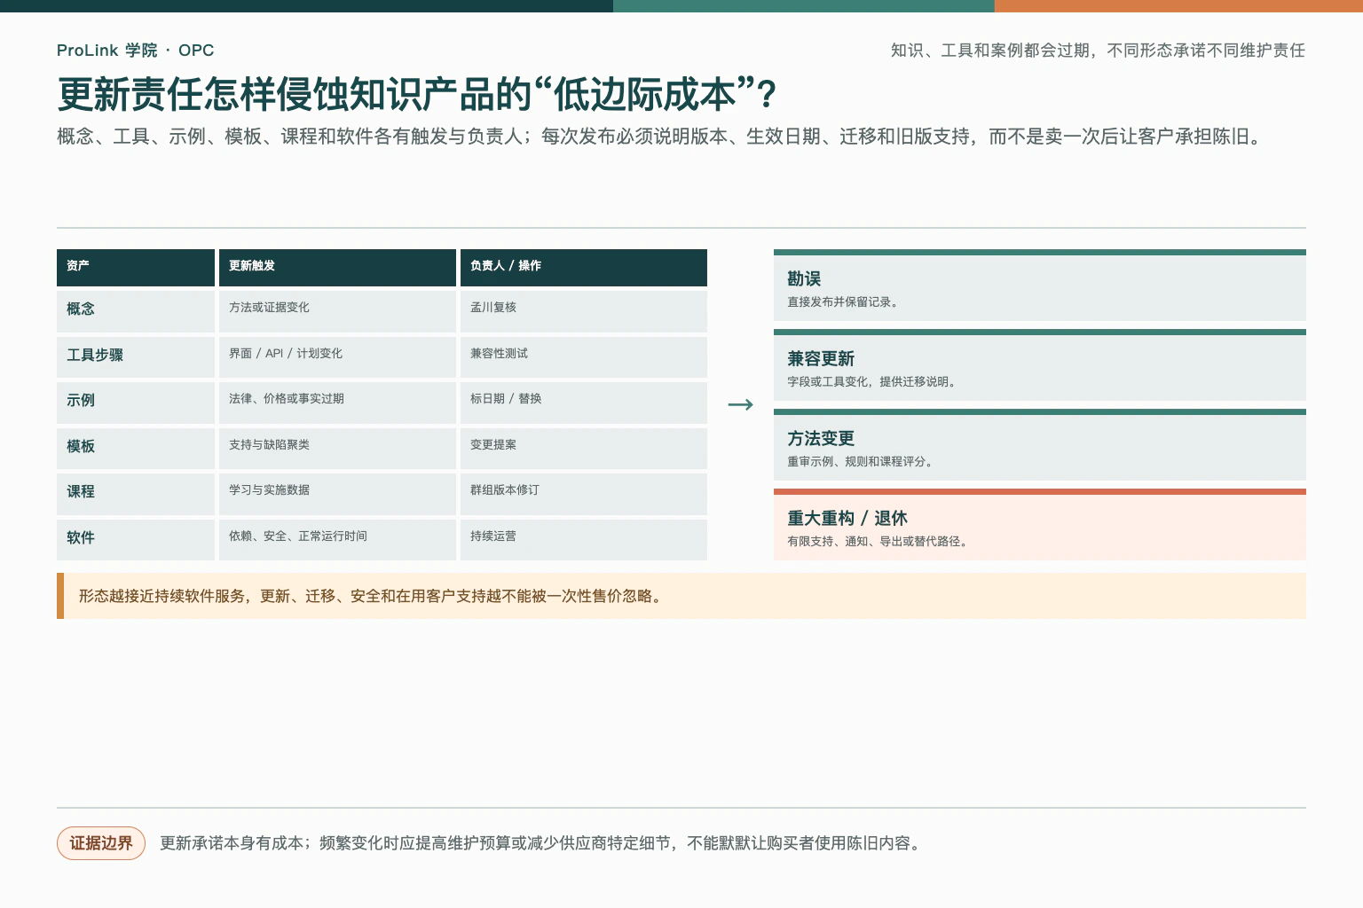Image resolution: width=1363 pixels, height=908 pixels.
Task: Click the ProLink 学院 · OPC header label
Action: click(x=135, y=51)
